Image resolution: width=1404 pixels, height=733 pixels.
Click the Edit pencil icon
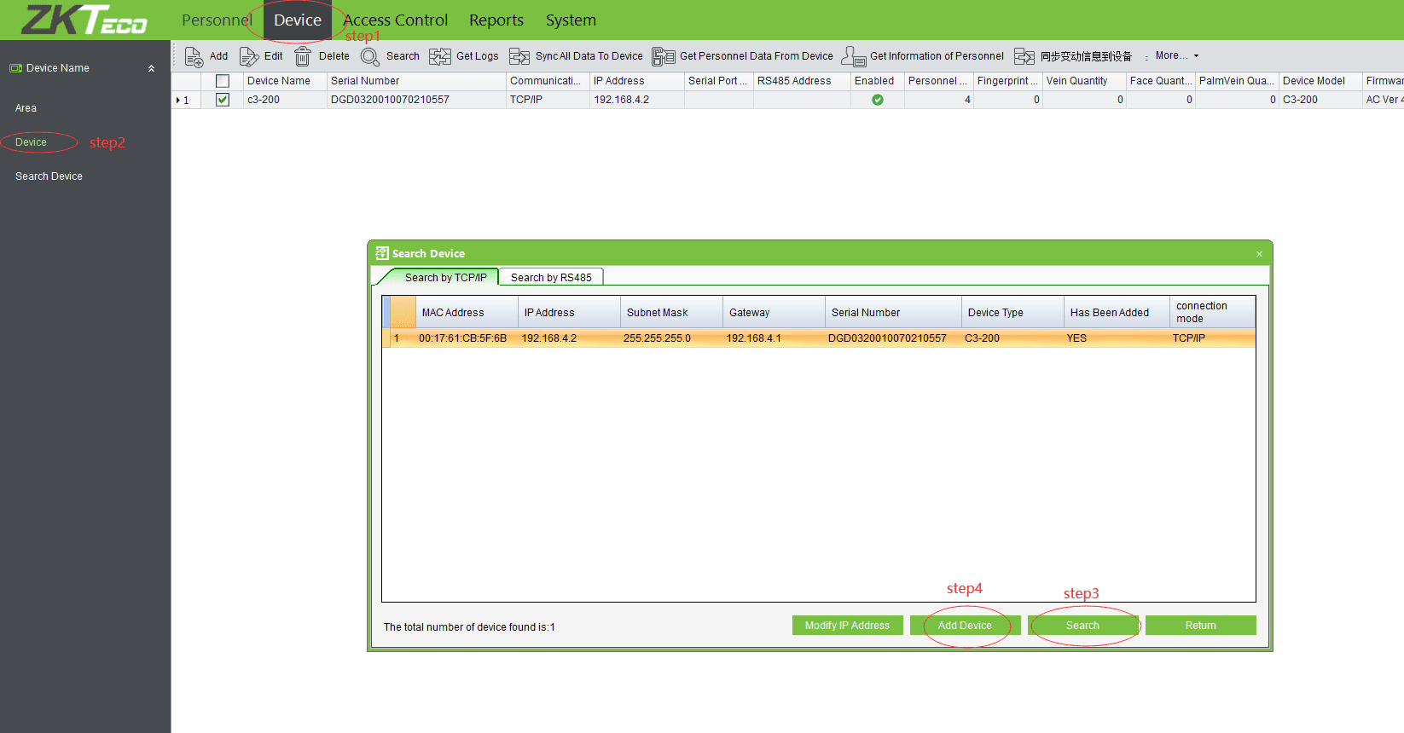[x=248, y=56]
